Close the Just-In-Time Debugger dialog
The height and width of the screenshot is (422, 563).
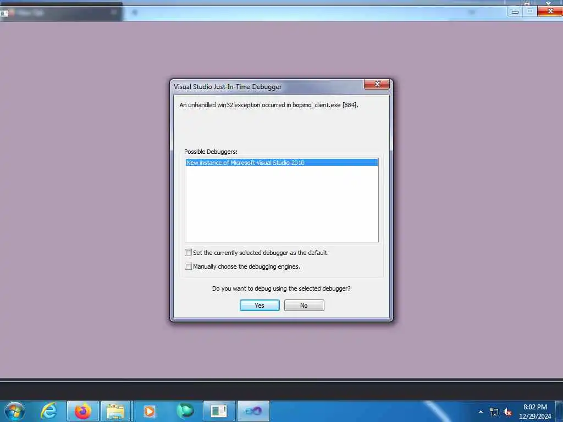(x=377, y=84)
